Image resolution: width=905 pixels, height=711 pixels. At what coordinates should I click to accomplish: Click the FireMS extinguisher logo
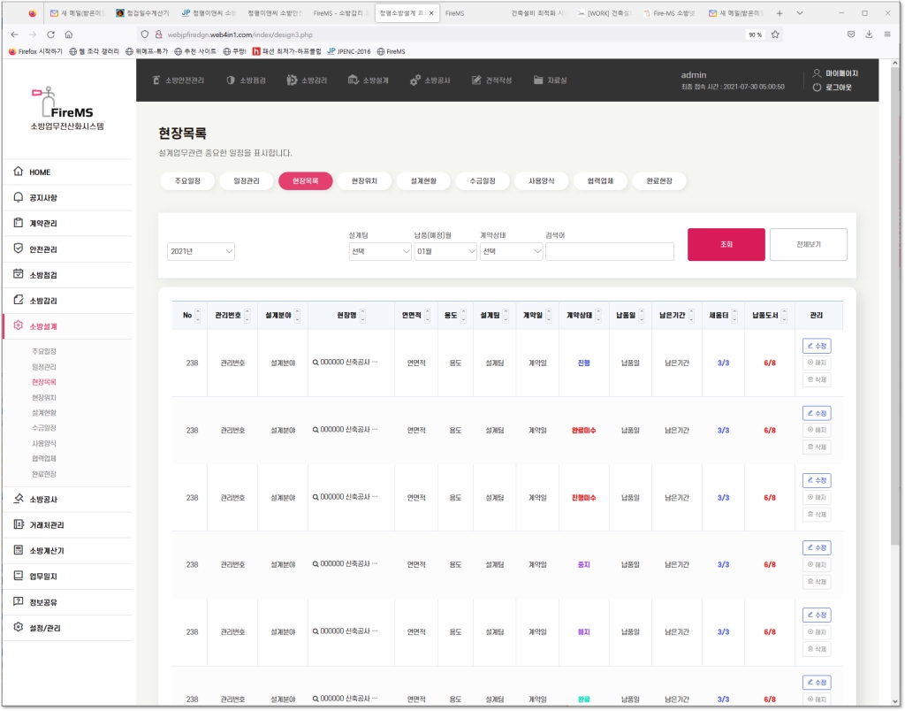[41, 101]
